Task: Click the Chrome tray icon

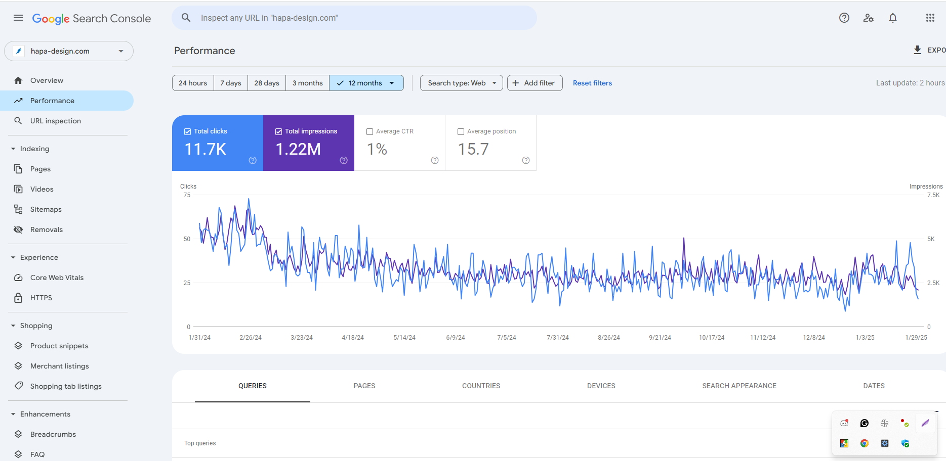Action: pos(865,443)
